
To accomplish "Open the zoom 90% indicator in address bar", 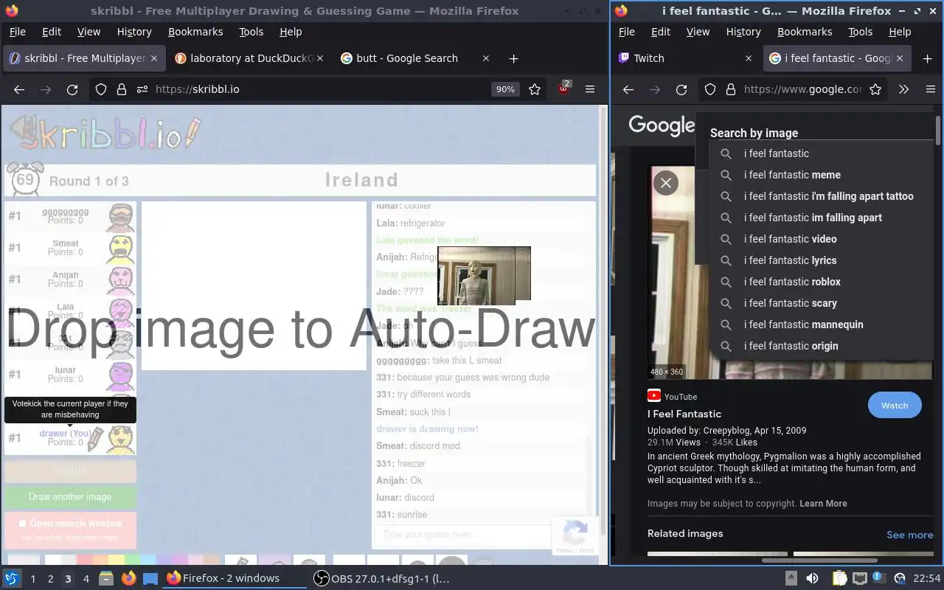I will coord(505,89).
